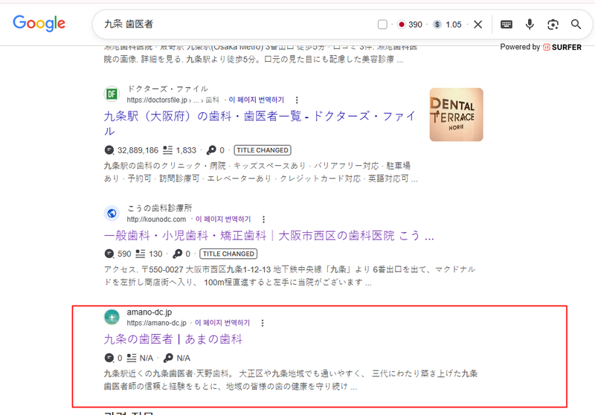
Task: Go to Google home via logo
Action: coord(39,24)
